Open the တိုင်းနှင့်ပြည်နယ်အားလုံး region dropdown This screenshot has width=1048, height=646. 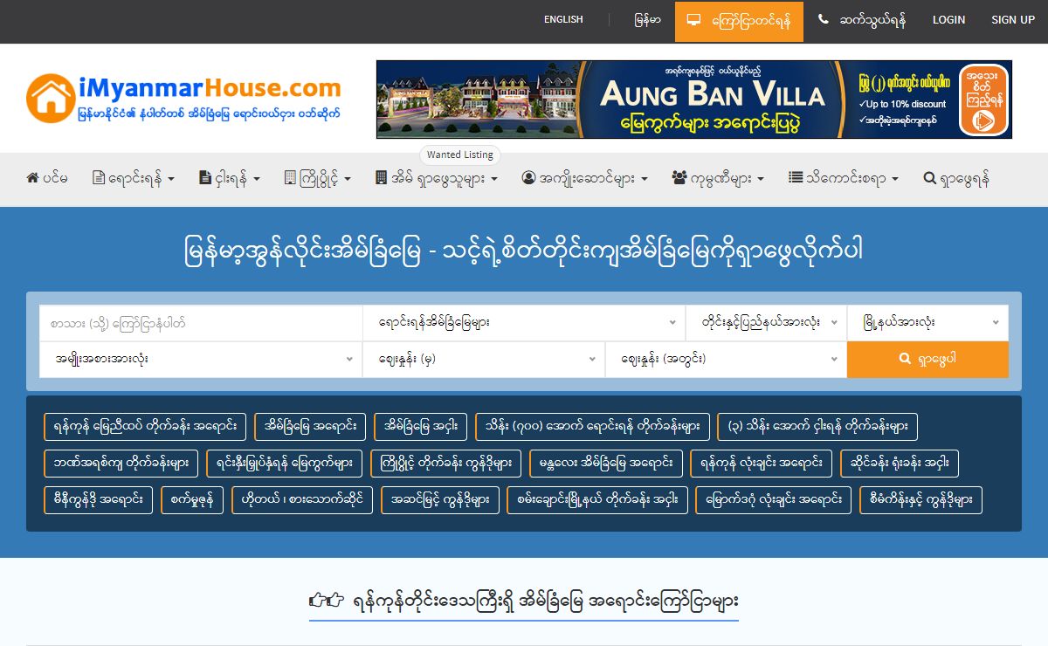767,323
